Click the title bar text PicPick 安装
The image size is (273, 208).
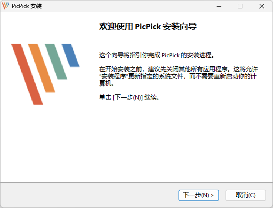tap(27, 6)
